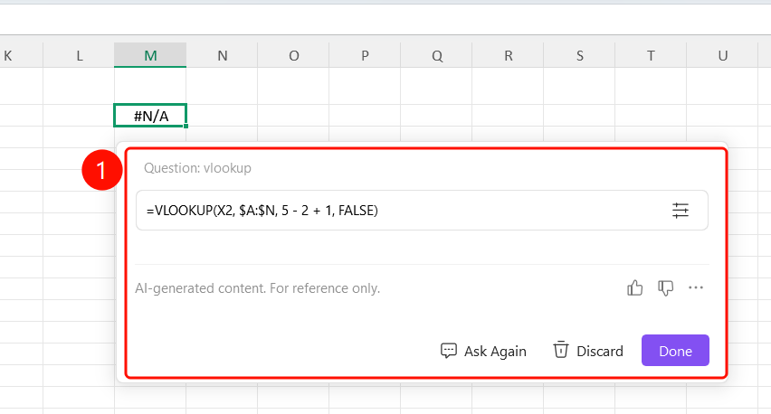Select cell showing #N/A
This screenshot has width=771, height=414.
pyautogui.click(x=150, y=116)
